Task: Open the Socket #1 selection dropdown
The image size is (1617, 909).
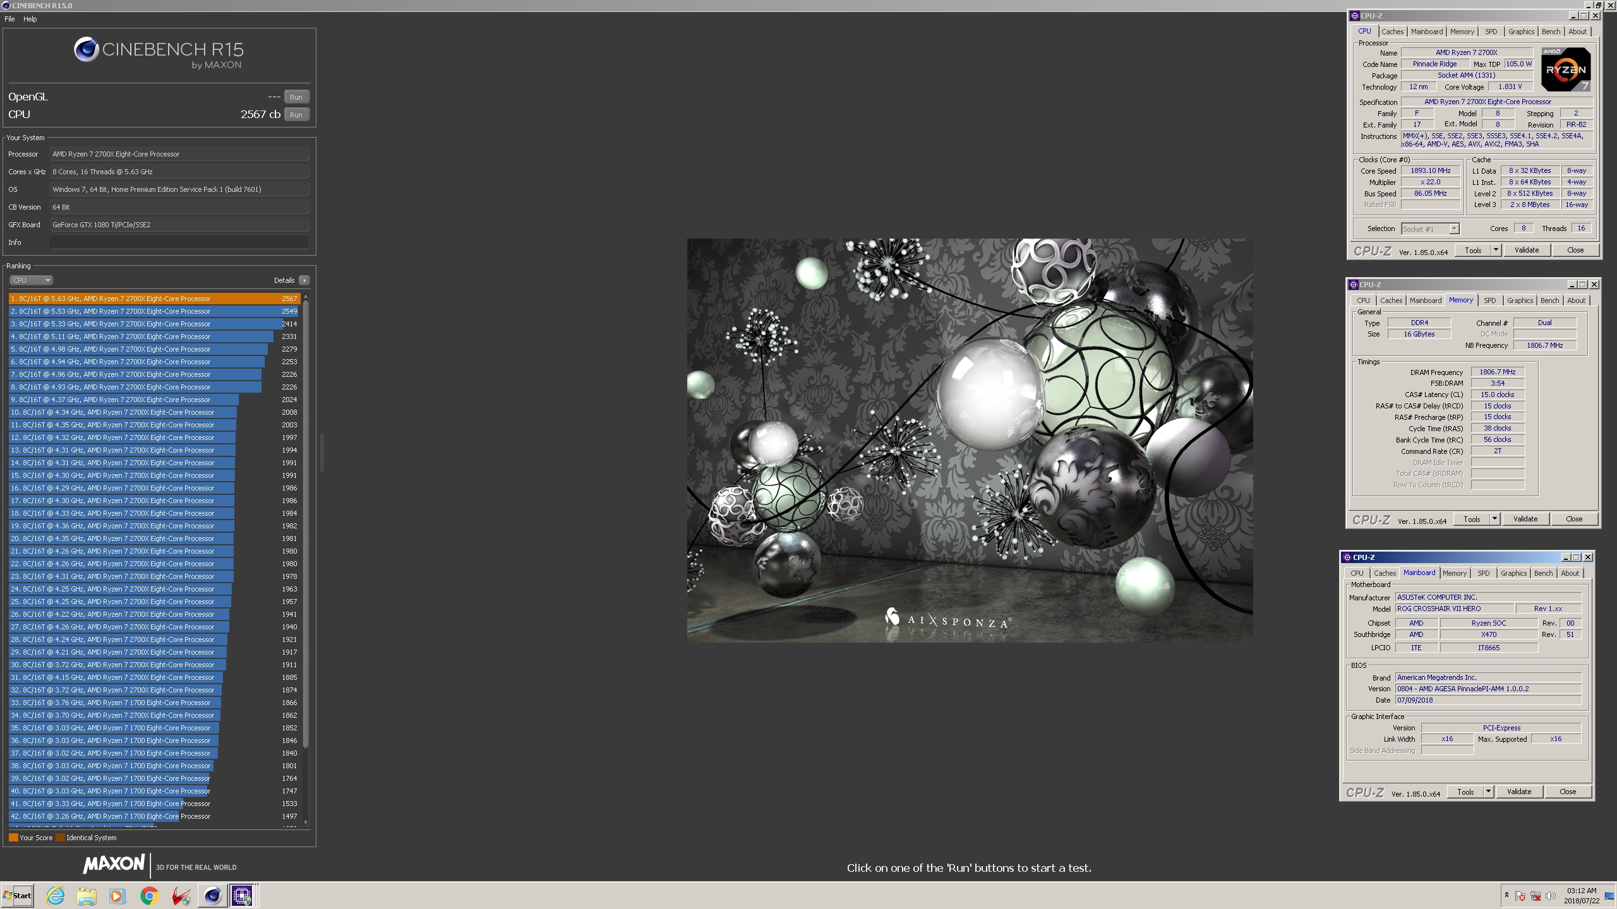Action: pos(1430,229)
